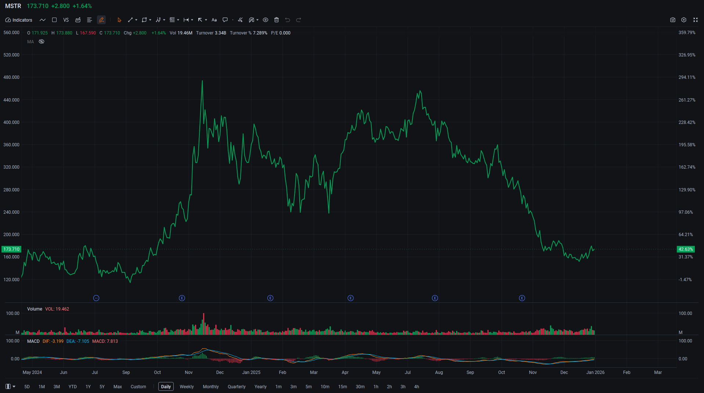This screenshot has width=704, height=393.
Task: Delete drawings with the trash icon
Action: click(x=277, y=20)
